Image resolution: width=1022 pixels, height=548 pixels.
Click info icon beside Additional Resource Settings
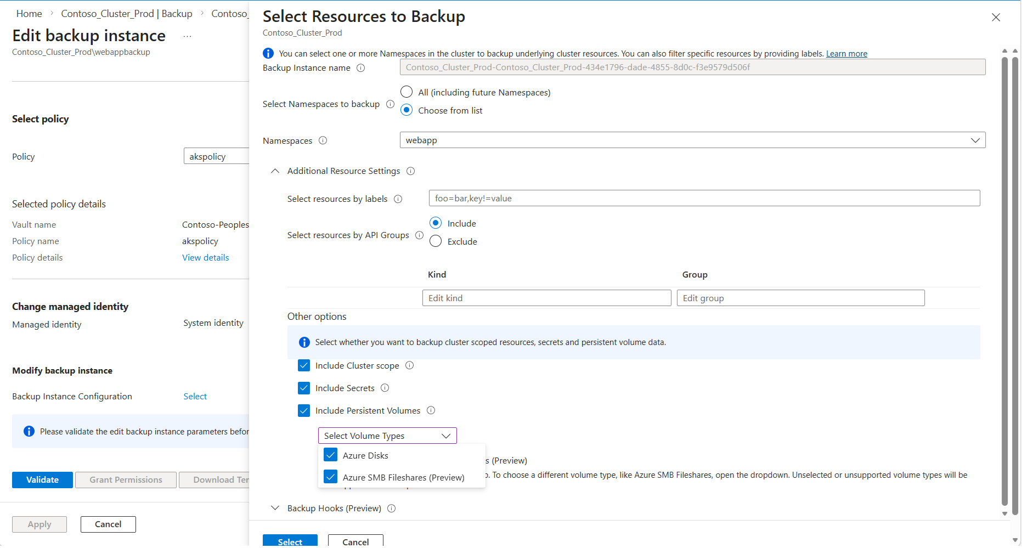tap(410, 171)
